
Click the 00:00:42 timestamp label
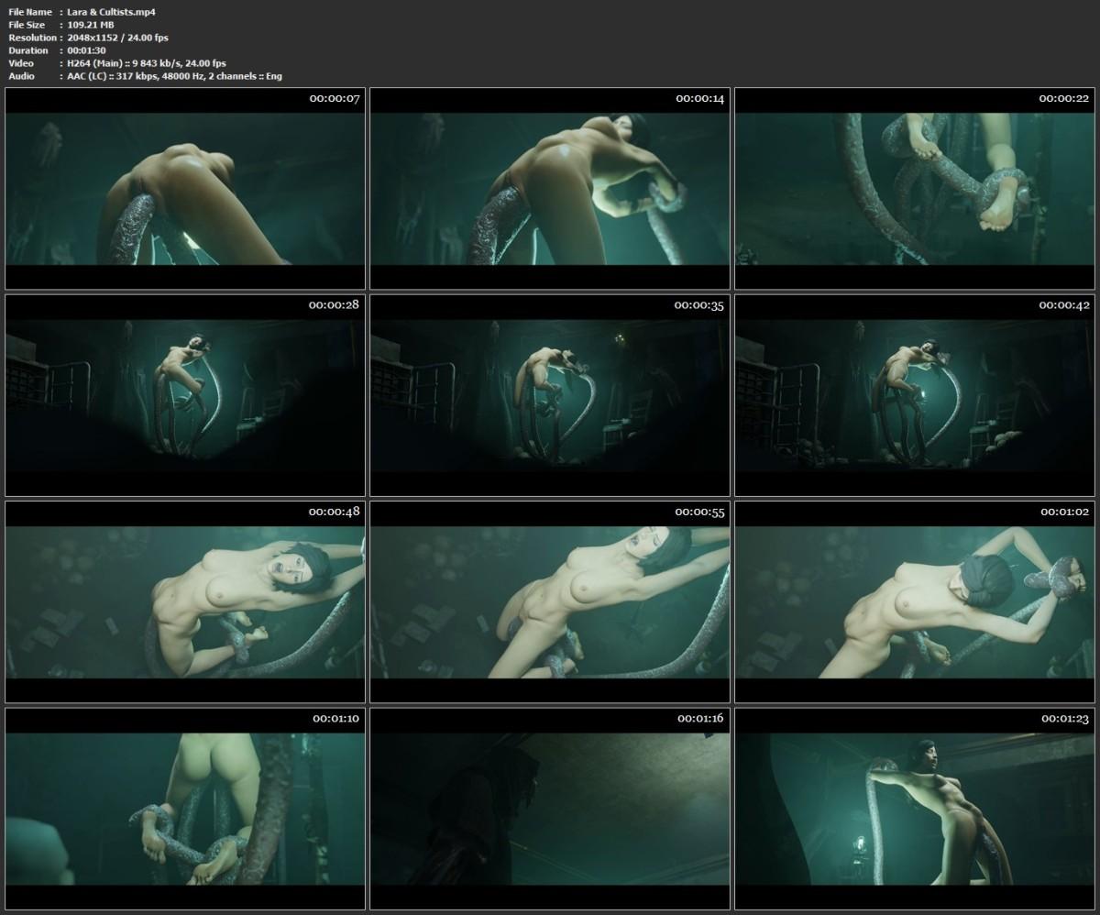pos(1064,304)
